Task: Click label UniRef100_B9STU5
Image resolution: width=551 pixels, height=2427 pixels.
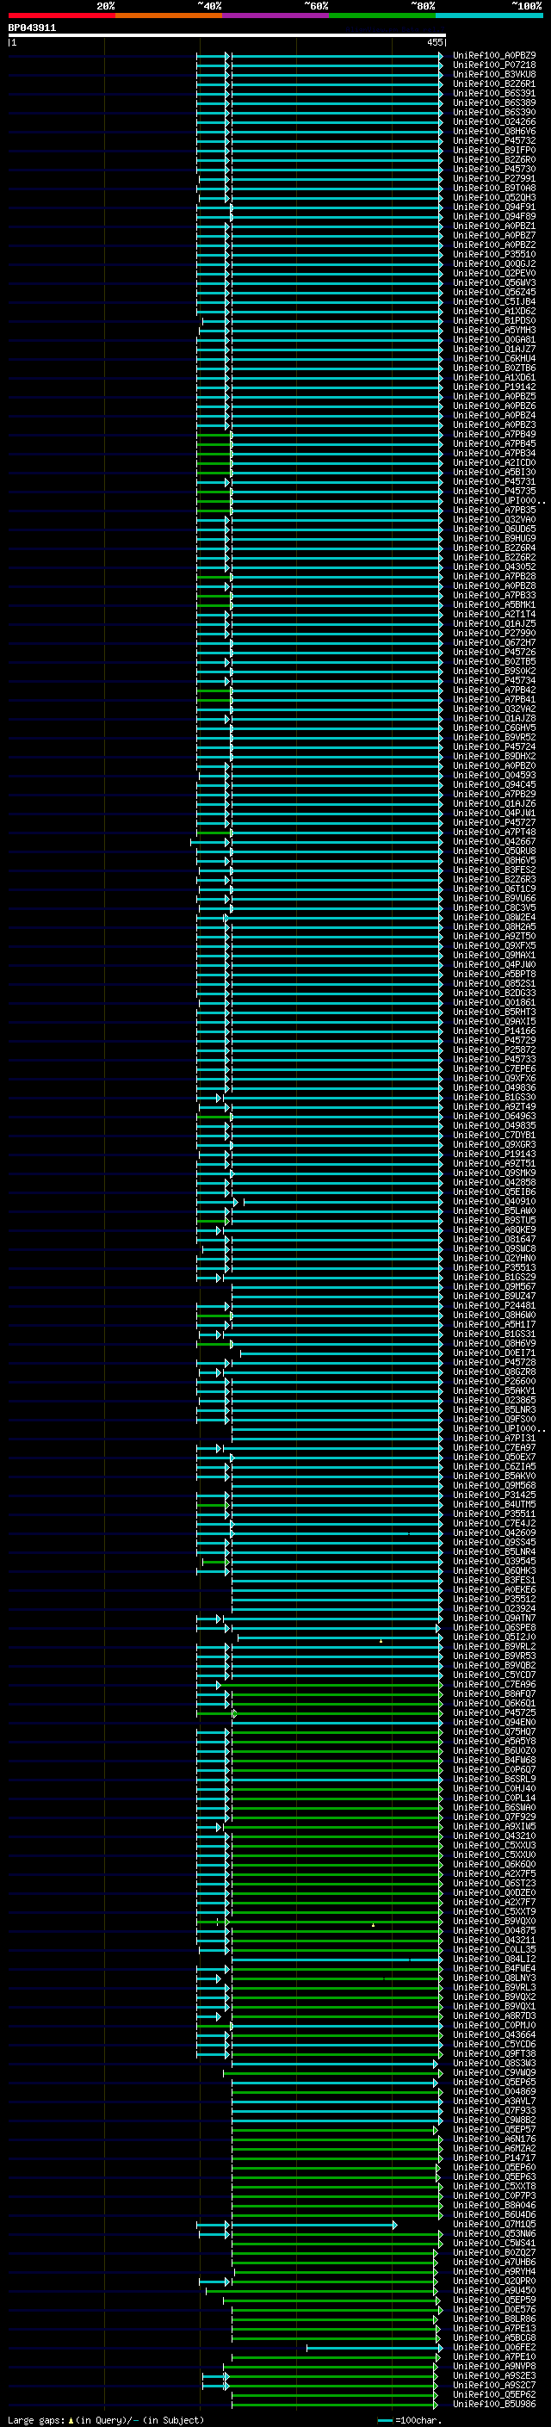Action: click(493, 1220)
